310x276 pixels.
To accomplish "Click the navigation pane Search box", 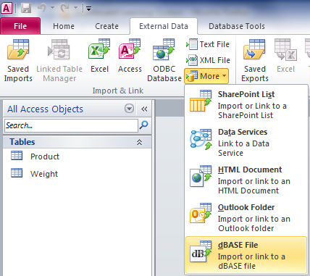I will 71,125.
